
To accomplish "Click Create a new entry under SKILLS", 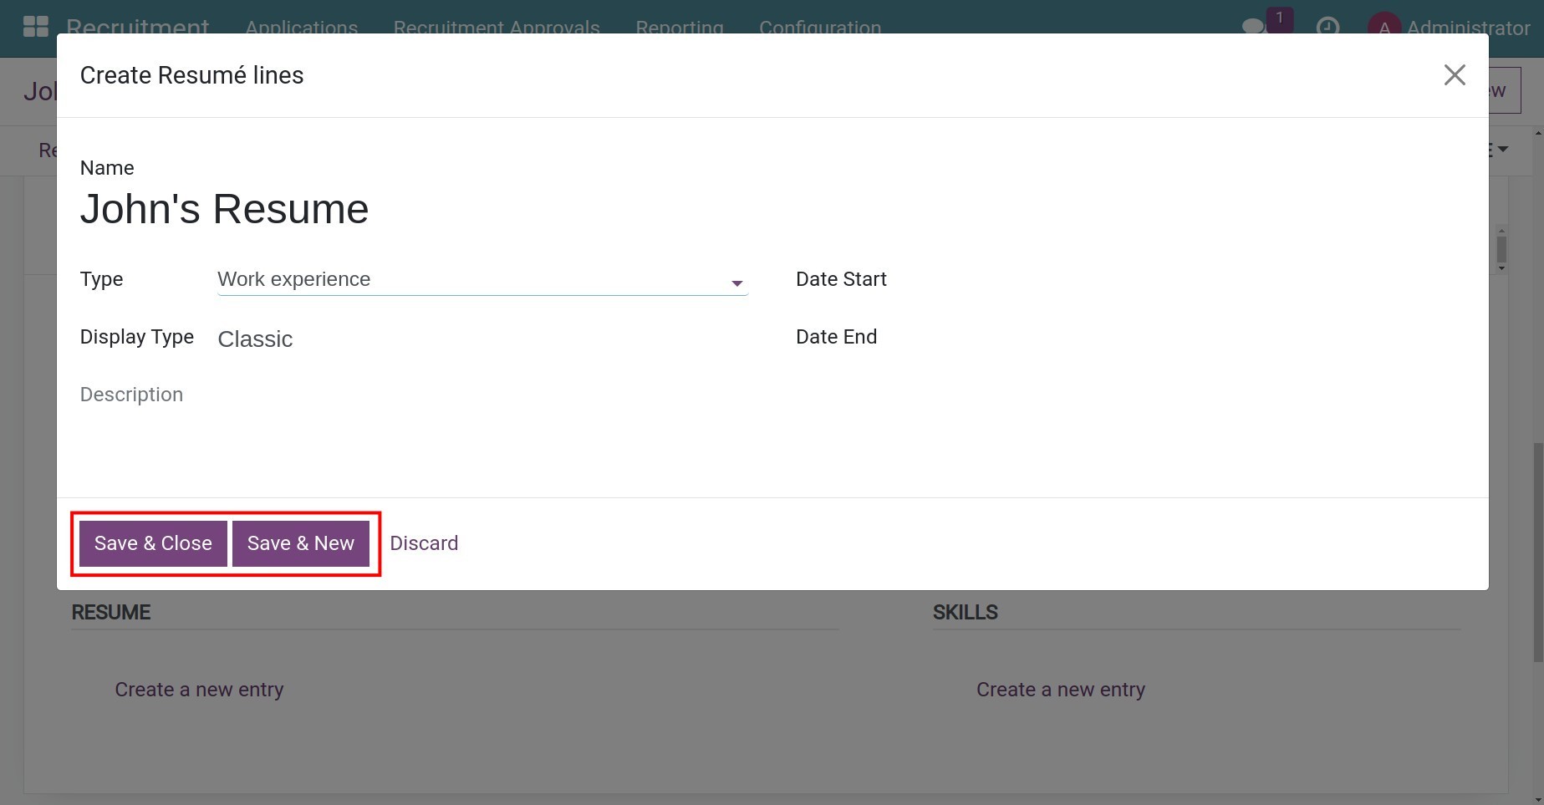I will [1060, 690].
